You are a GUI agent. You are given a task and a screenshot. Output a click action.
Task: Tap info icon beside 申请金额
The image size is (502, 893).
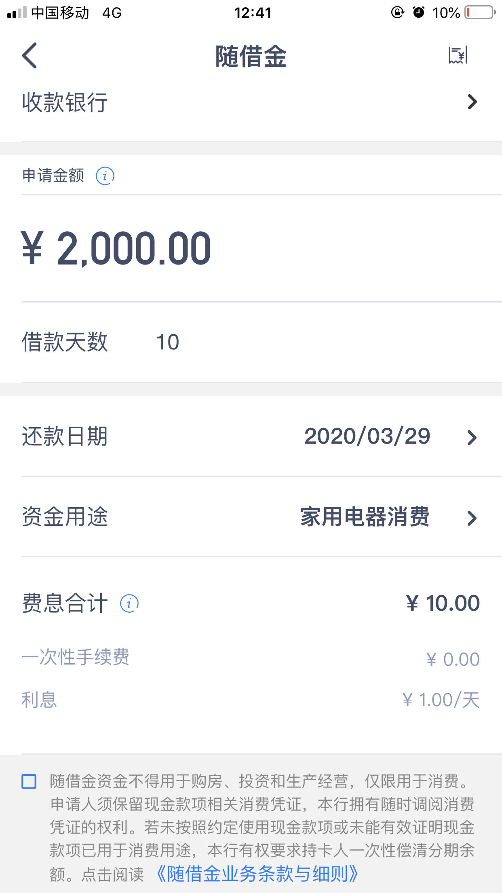click(x=105, y=176)
